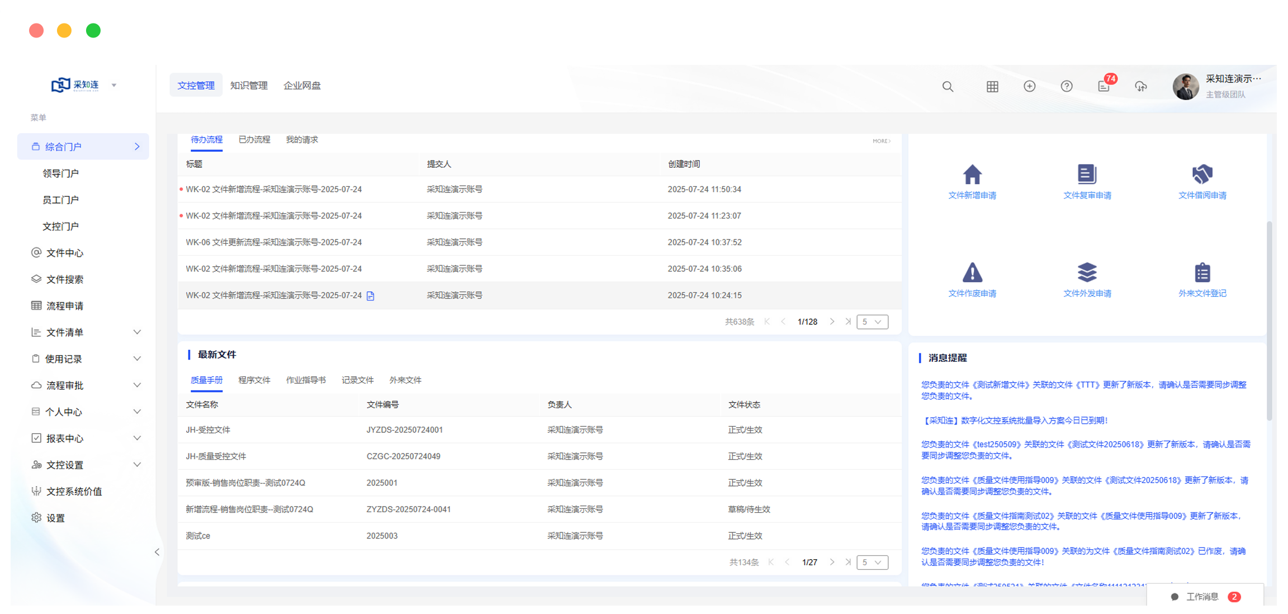Image resolution: width=1288 pixels, height=614 pixels.
Task: Click the 采知连 logo
Action: (x=75, y=85)
